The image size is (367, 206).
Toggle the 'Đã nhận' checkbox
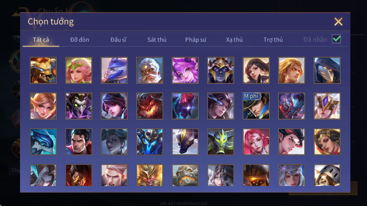(x=336, y=39)
